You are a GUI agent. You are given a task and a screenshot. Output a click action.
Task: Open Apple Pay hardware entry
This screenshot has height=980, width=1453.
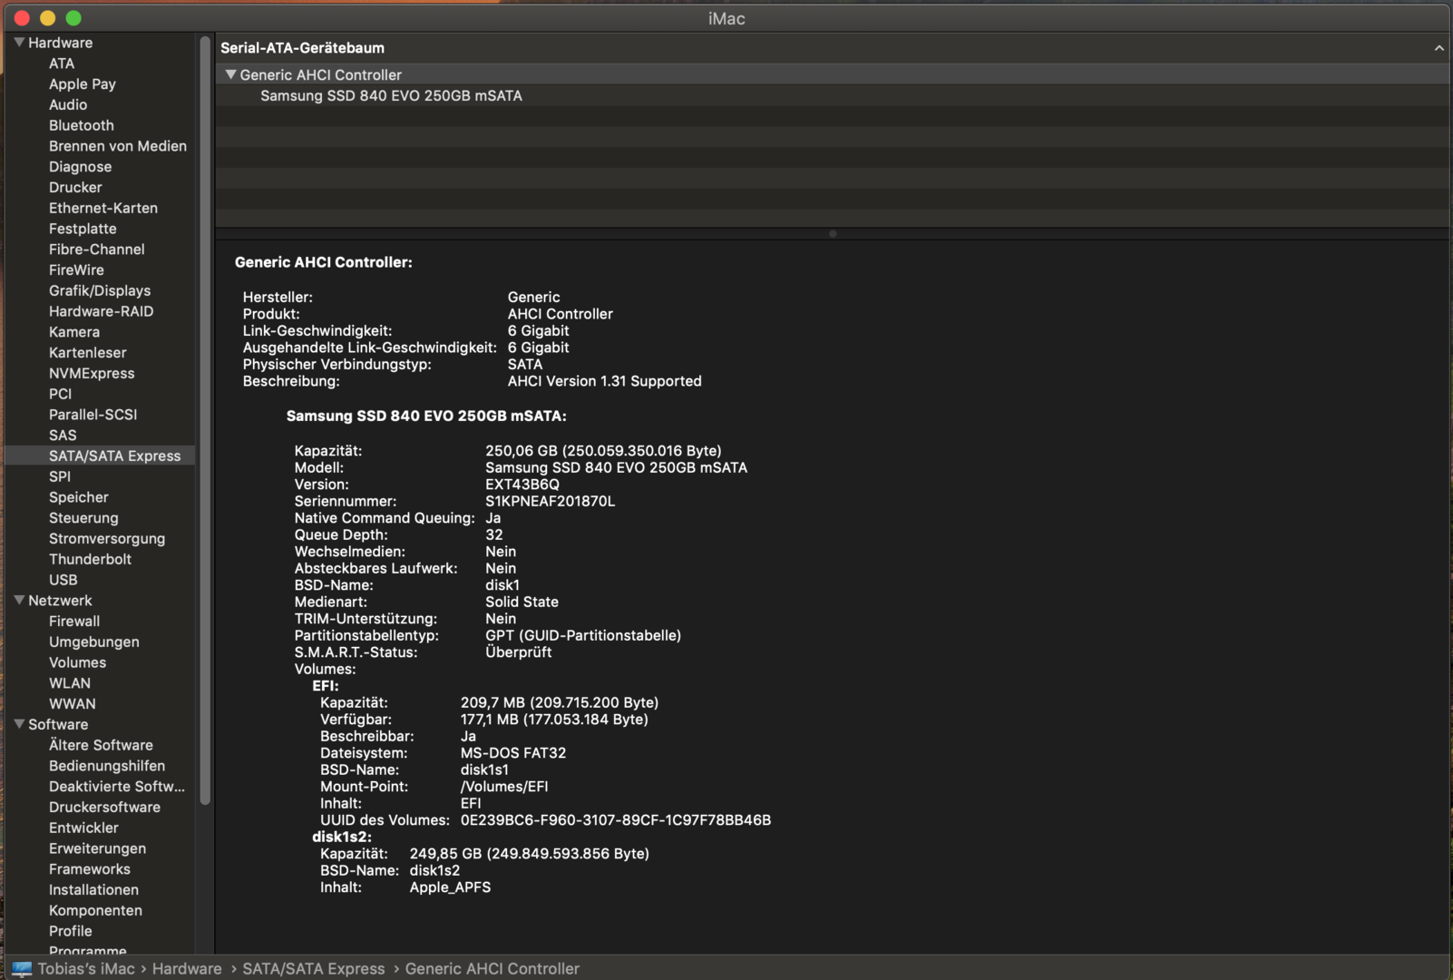[x=83, y=84]
